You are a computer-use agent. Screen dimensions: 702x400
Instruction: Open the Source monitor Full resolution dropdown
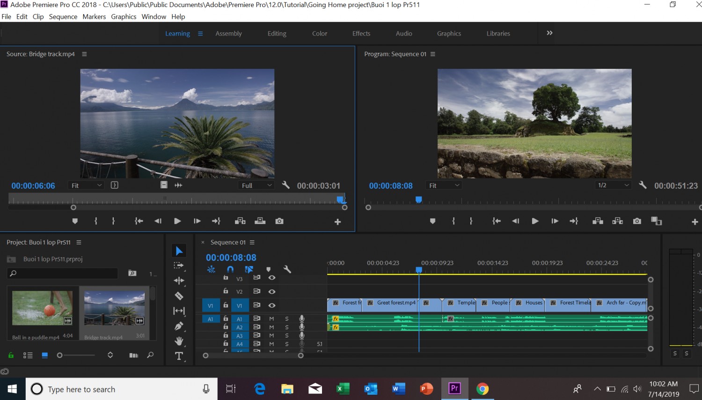pyautogui.click(x=256, y=185)
